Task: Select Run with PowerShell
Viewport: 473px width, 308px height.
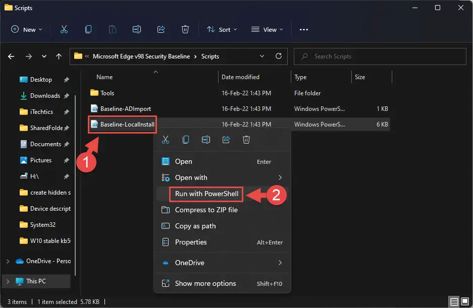Action: point(222,194)
